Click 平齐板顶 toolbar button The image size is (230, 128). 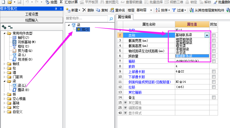89,2
